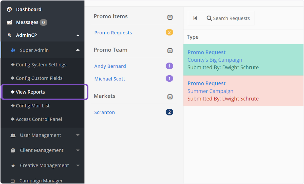Open View Reports menu item
Image resolution: width=304 pixels, height=184 pixels.
pos(30,92)
